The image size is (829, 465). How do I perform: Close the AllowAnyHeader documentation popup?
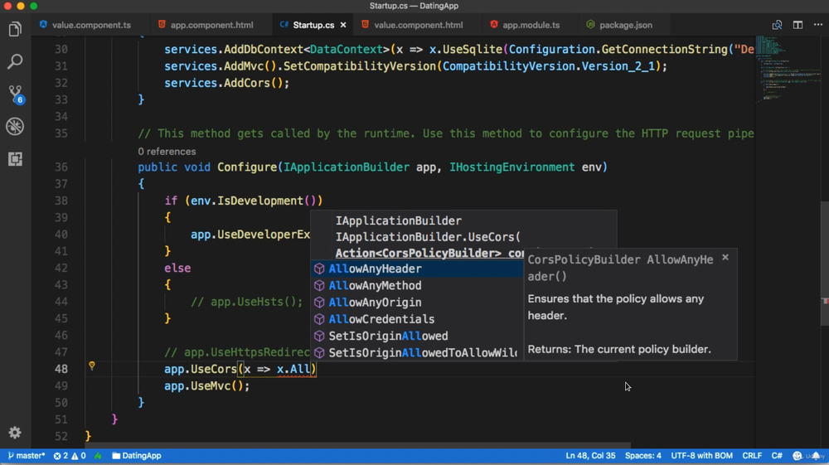[725, 258]
